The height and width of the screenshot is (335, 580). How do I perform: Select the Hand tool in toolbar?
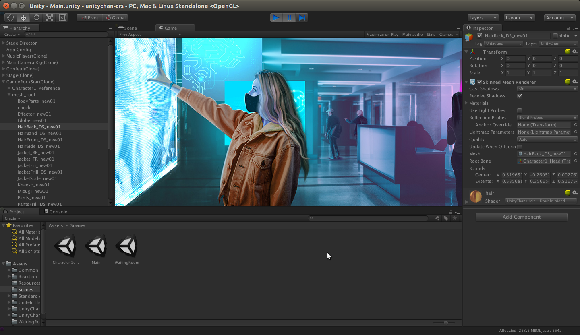click(x=10, y=17)
